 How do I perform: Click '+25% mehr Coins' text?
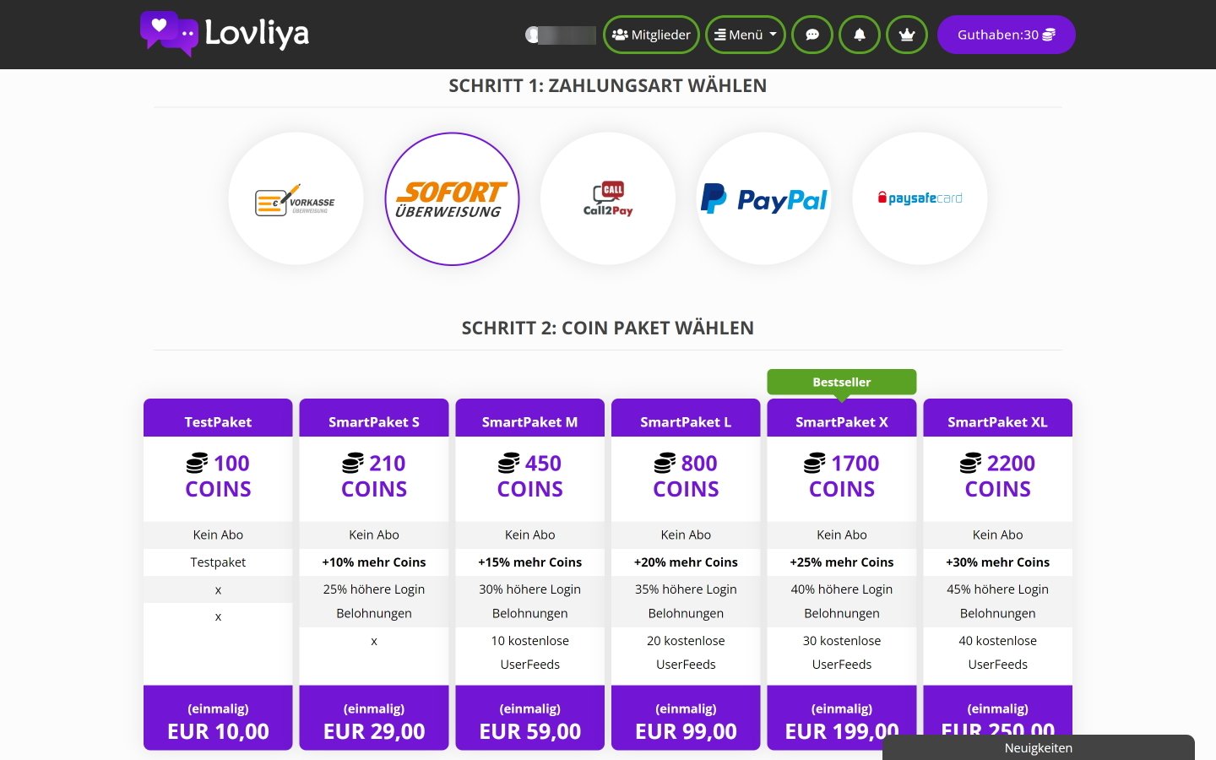point(842,562)
